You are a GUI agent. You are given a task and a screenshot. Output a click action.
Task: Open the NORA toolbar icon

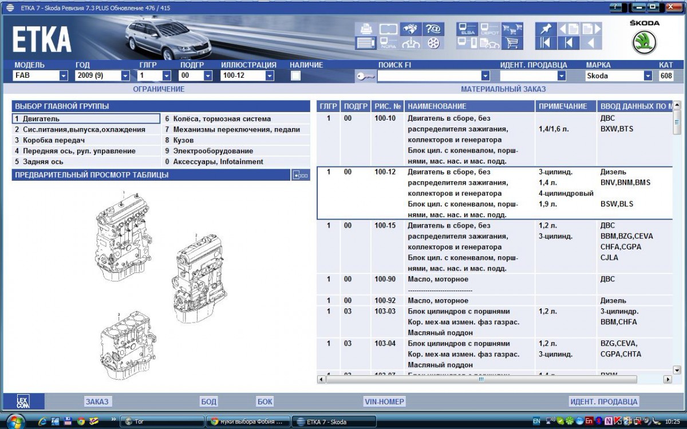tap(387, 43)
